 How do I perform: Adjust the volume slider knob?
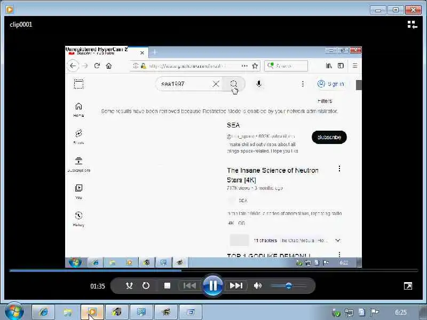coord(289,285)
